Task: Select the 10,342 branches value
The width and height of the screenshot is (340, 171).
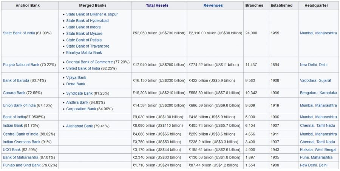Action: 251,93
